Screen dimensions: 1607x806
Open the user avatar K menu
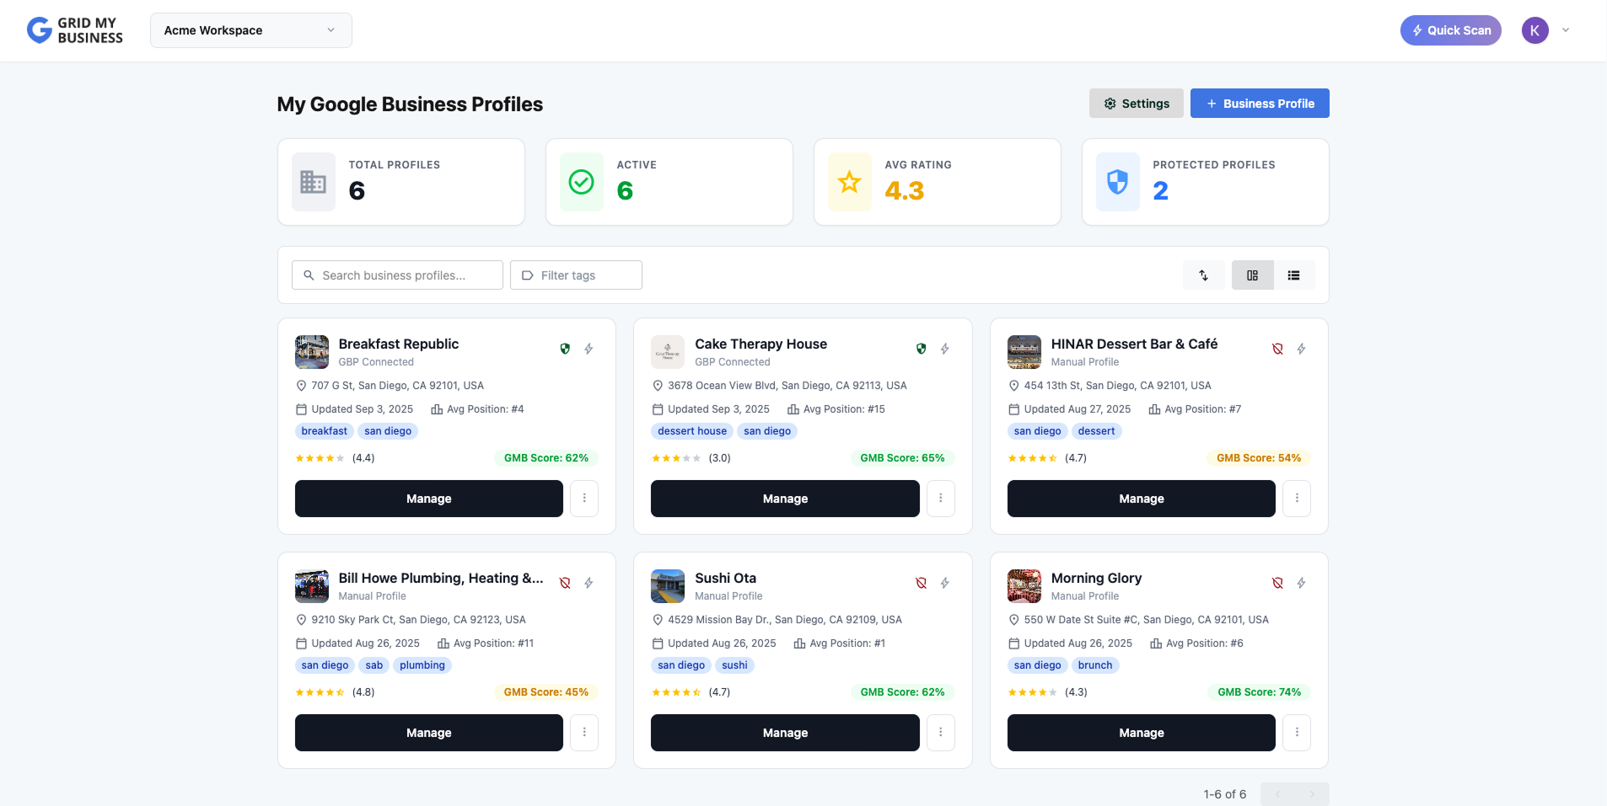1534,30
